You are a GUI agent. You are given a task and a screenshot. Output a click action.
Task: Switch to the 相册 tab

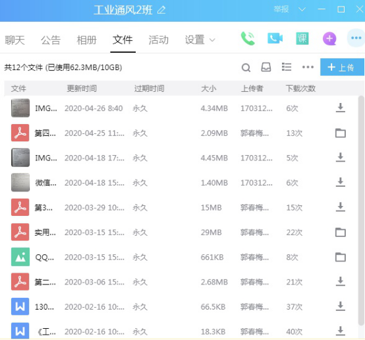click(x=86, y=40)
